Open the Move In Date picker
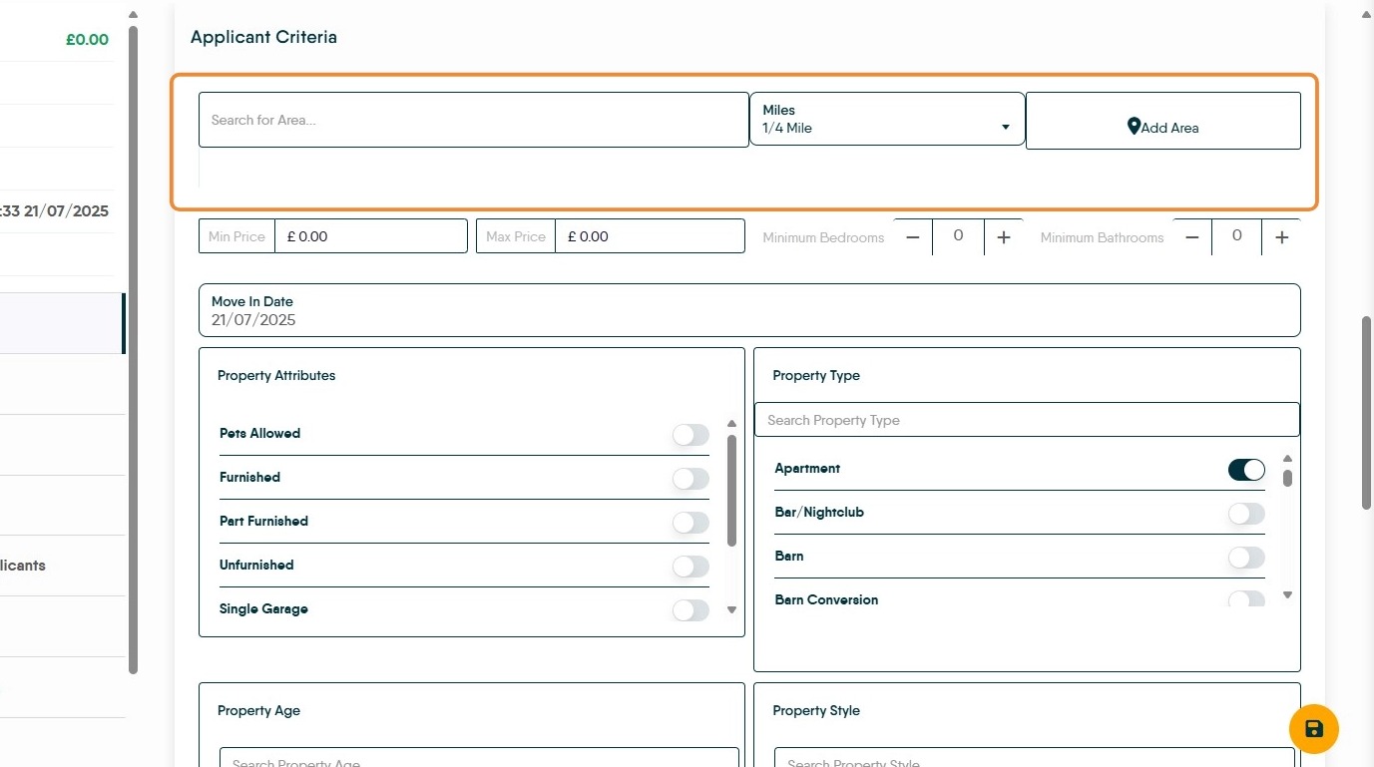 (748, 310)
